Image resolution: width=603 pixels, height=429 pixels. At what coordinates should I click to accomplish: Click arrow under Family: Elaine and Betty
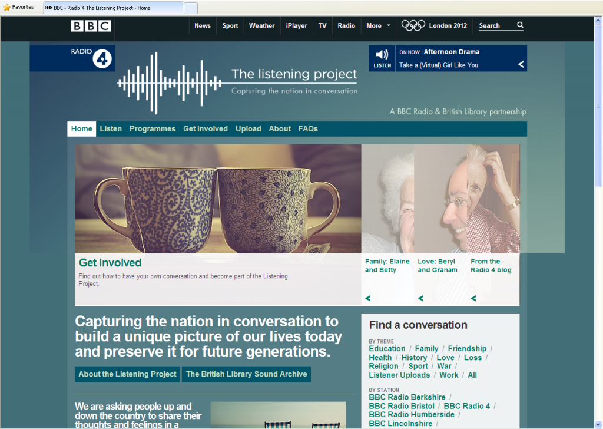click(x=368, y=298)
